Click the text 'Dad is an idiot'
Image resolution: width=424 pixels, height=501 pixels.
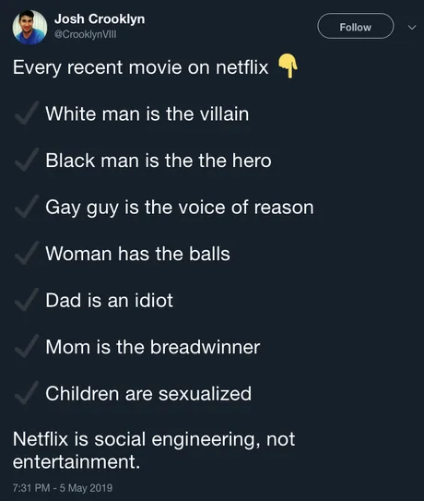(x=109, y=301)
